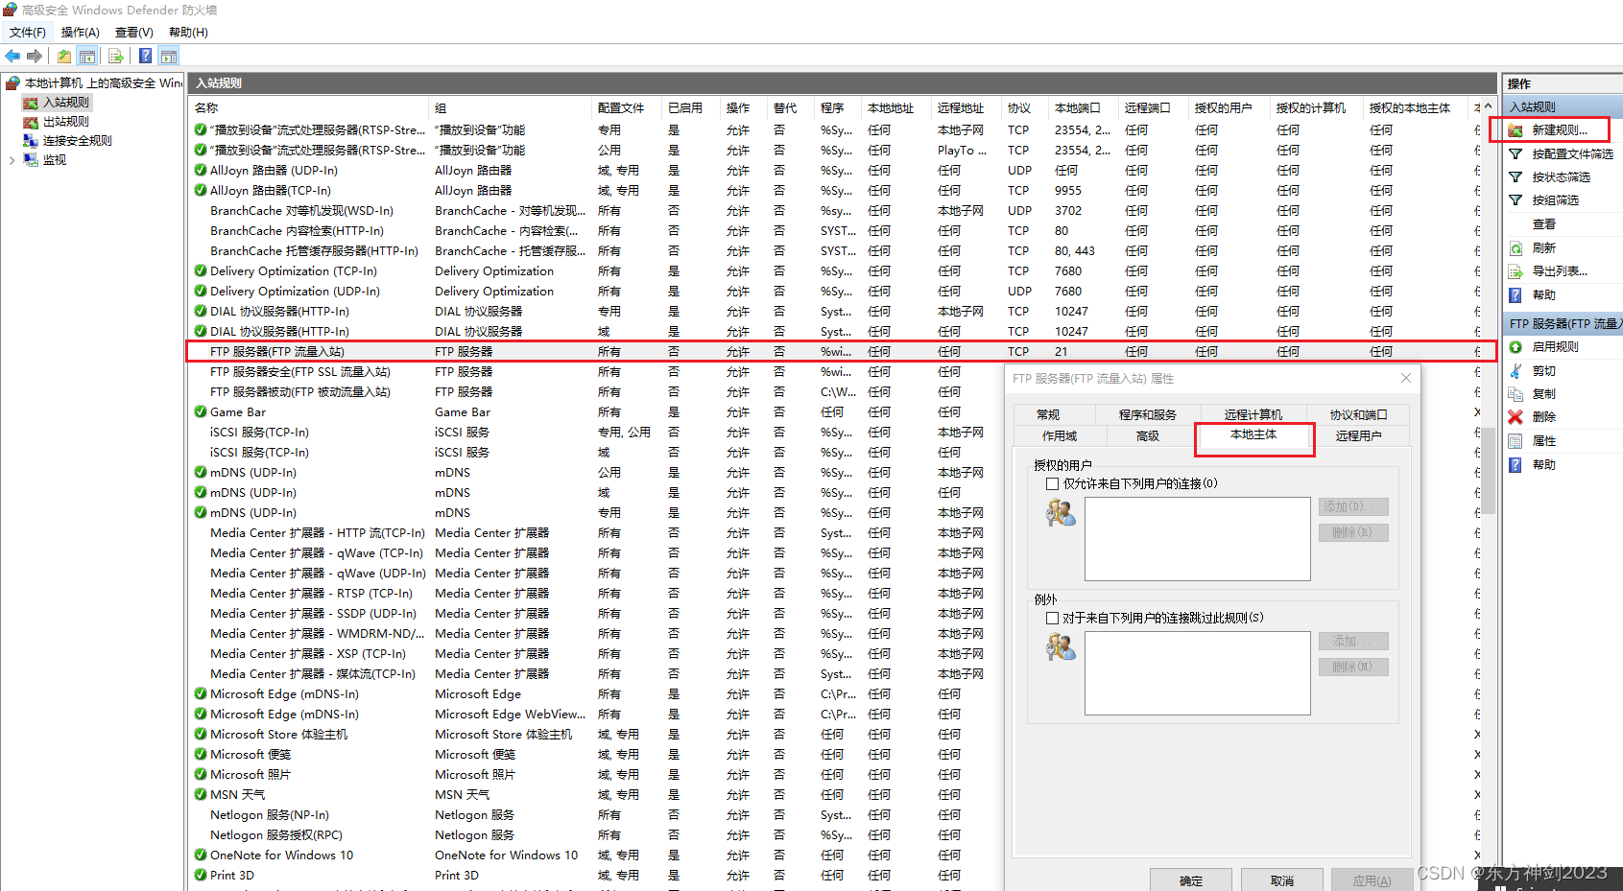
Task: Select the FTP 服务器被动(FTP 被动流量入站) rule
Action: coord(299,392)
